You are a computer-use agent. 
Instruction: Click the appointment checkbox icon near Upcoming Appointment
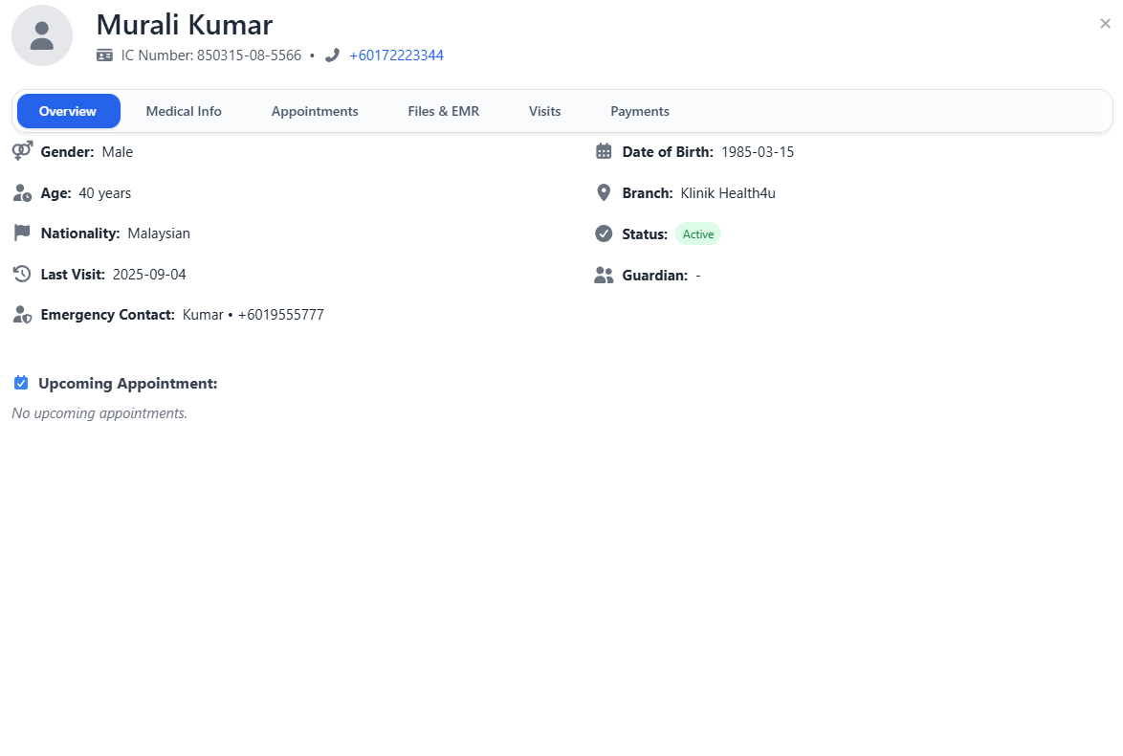(x=21, y=382)
